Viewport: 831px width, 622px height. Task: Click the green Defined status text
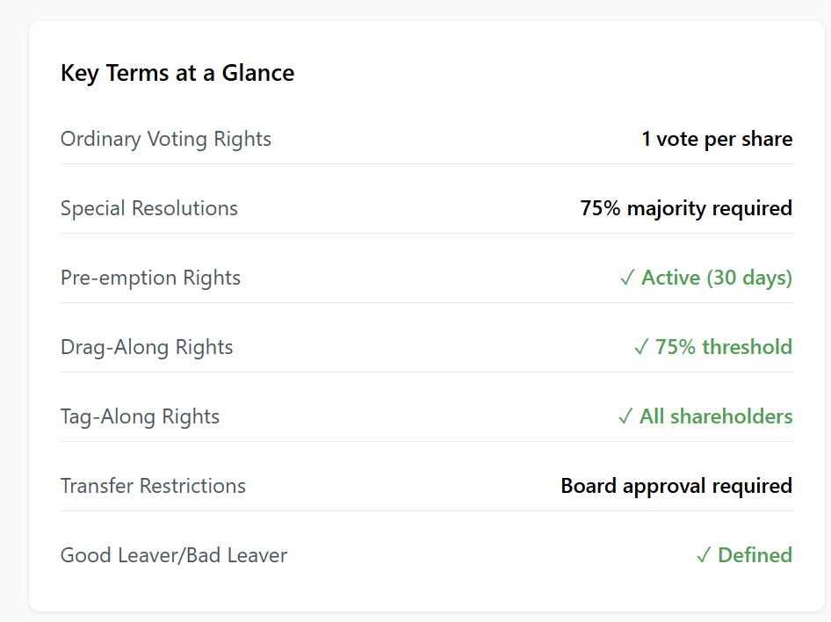[x=755, y=555]
